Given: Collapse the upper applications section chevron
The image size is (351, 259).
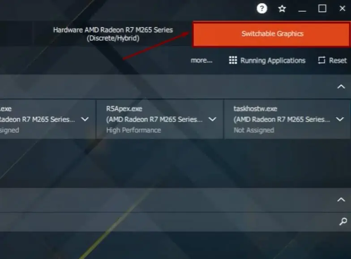Looking at the screenshot, I should click(x=341, y=86).
